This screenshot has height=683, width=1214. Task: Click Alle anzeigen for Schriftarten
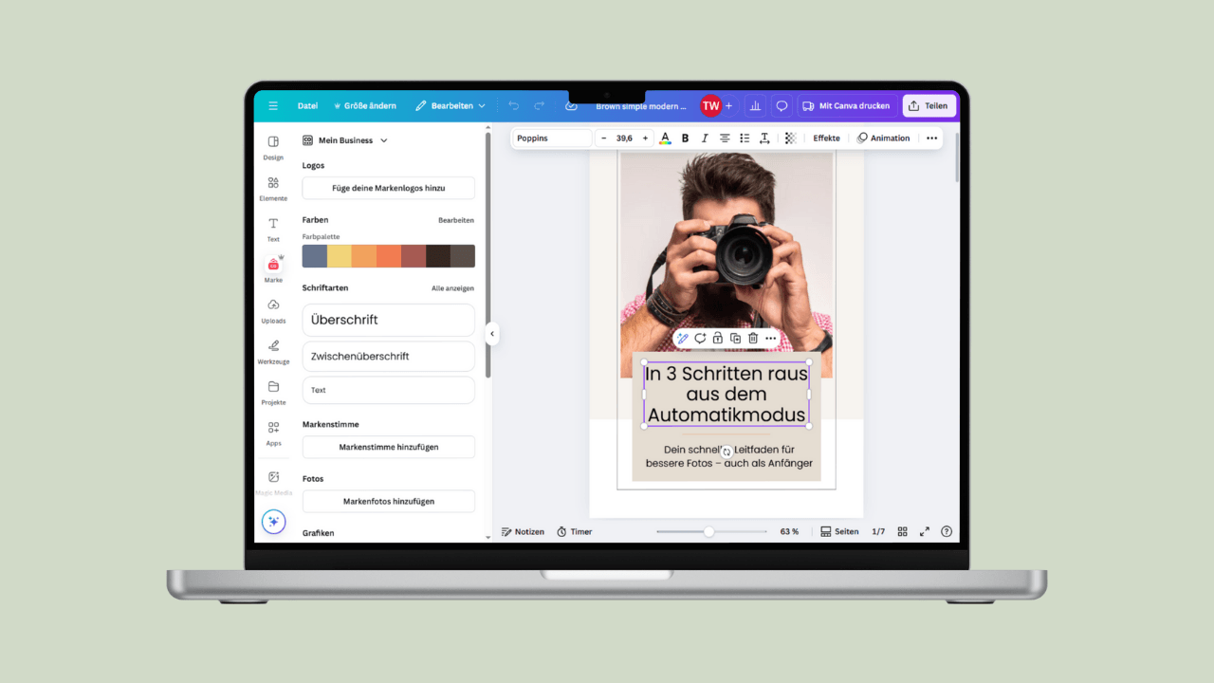click(x=452, y=288)
